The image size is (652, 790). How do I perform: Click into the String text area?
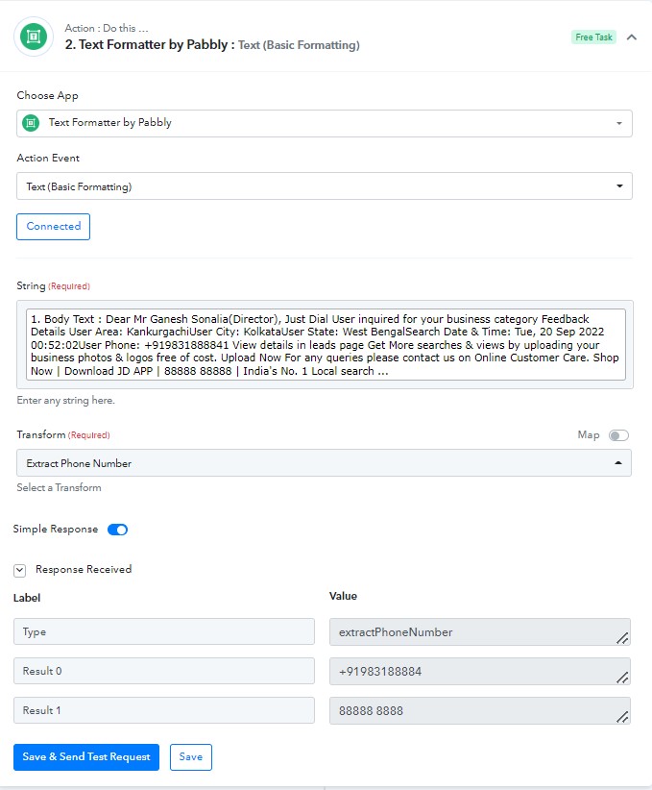click(326, 345)
